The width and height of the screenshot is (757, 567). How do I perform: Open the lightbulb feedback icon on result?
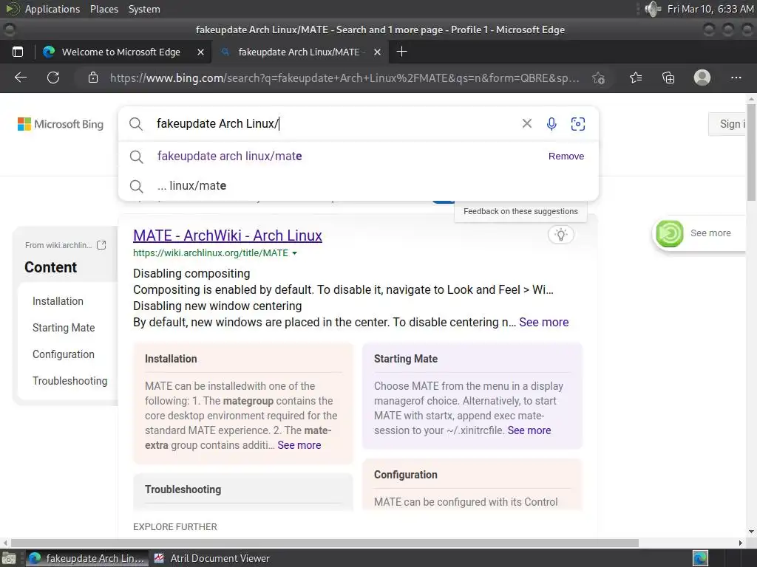pos(560,235)
